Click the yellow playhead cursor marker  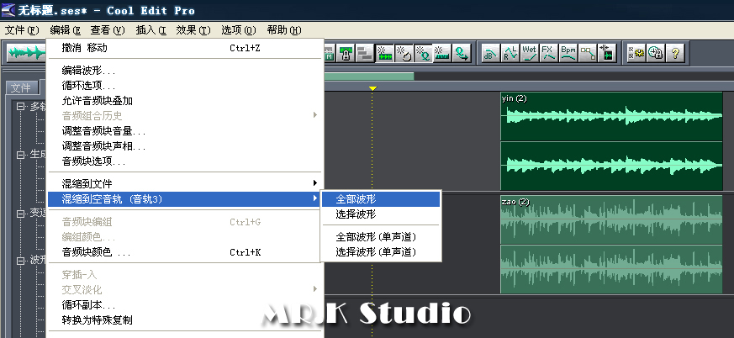click(x=372, y=88)
